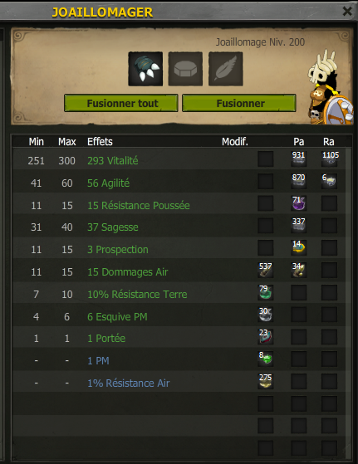Select the Esquive PM rune numbered 30
The image size is (358, 464).
265,315
